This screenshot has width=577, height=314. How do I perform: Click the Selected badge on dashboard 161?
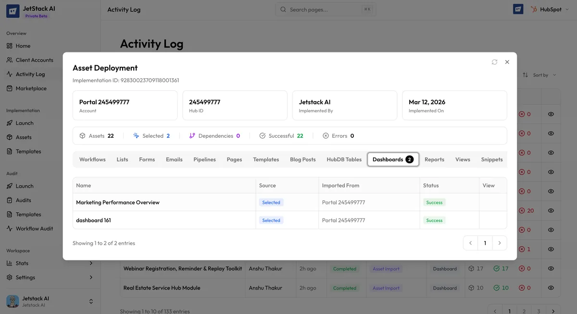(271, 220)
